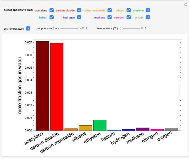This screenshot has width=189, height=159.
Task: Toggle the carbon dioxide checkbox
Action: [79, 10]
